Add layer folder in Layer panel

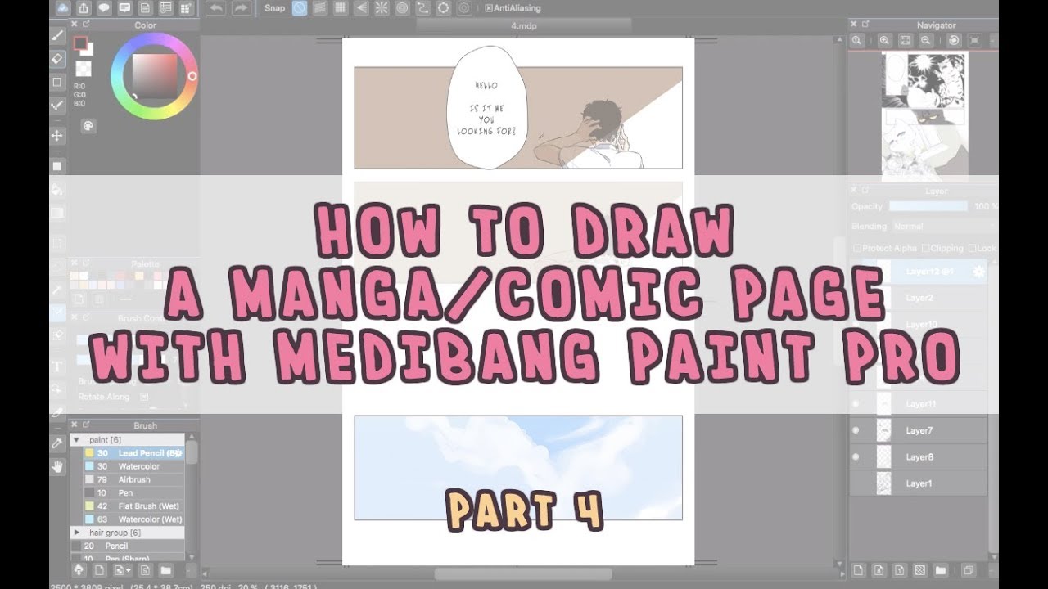pyautogui.click(x=941, y=569)
